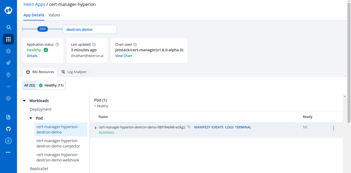Click the Log Analyzer search-list icon

coord(63,72)
